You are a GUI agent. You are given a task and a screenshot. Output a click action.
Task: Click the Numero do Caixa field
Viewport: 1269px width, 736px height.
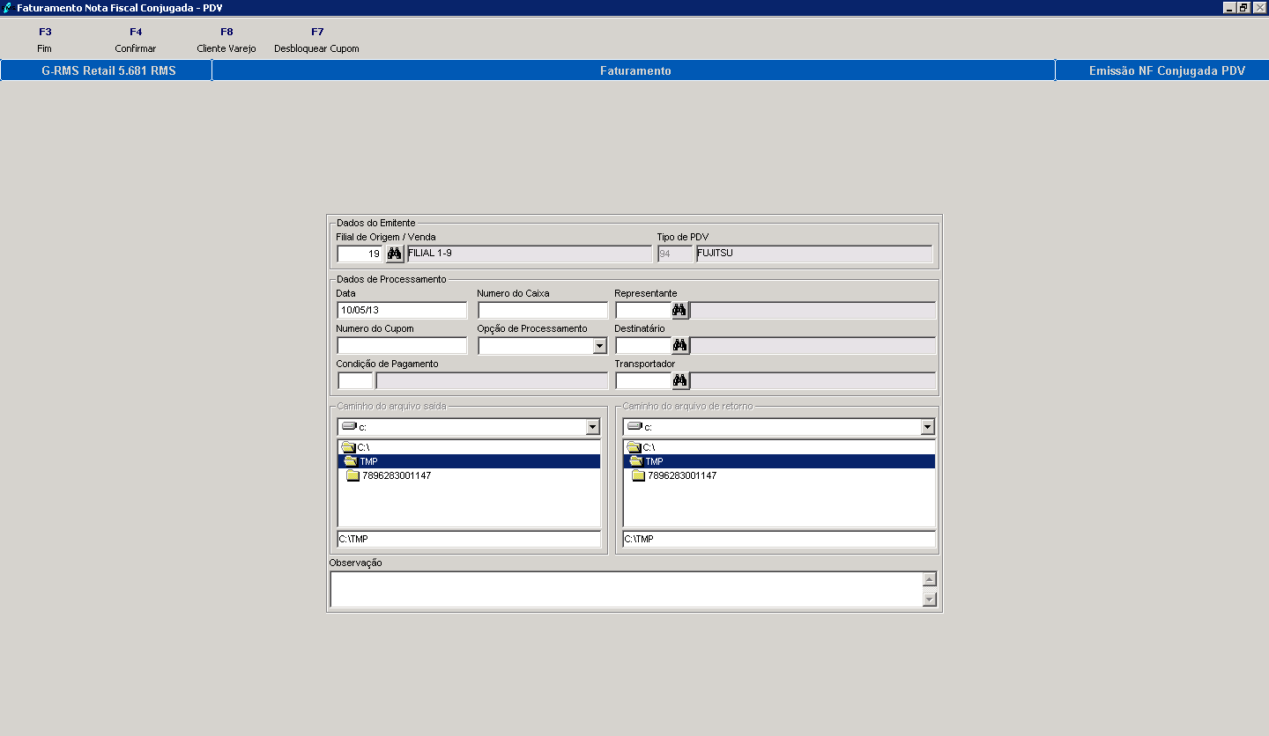[x=543, y=311]
